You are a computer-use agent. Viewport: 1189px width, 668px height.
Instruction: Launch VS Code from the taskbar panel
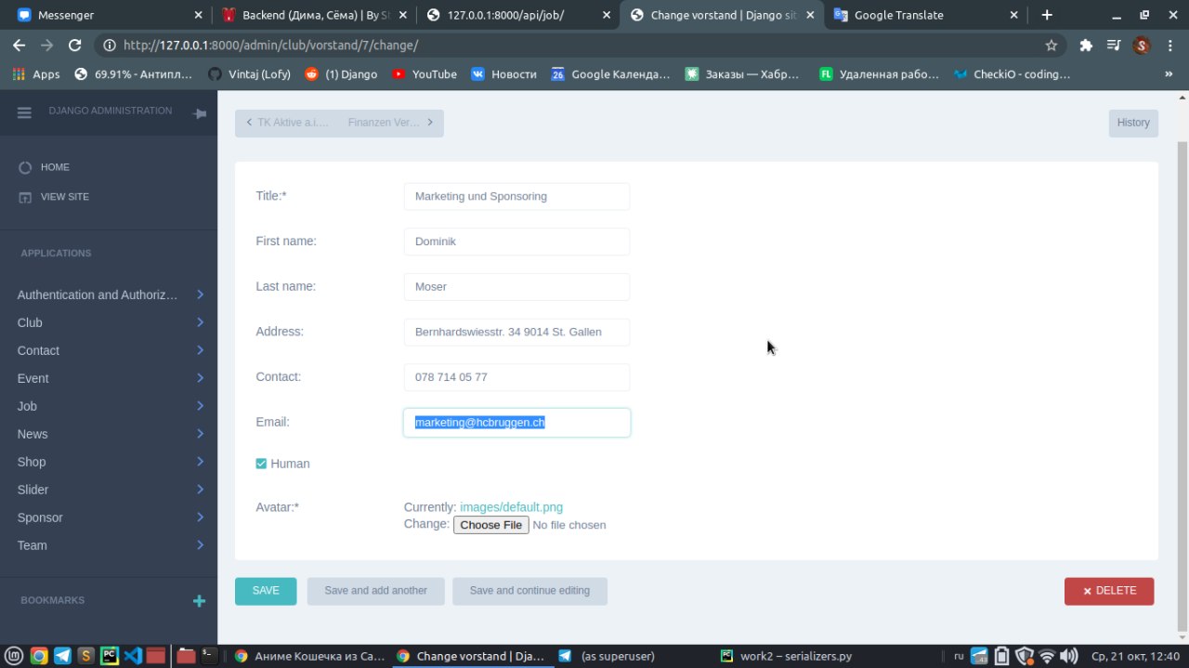133,656
